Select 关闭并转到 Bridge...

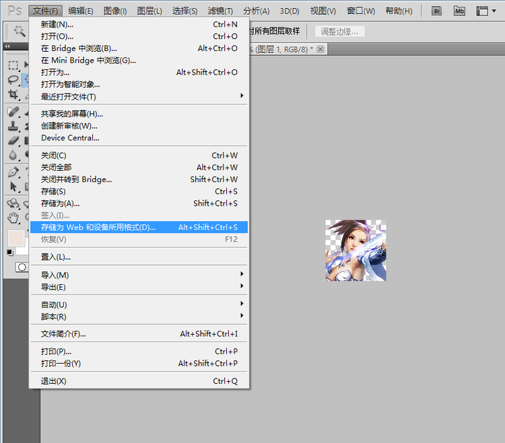139,179
